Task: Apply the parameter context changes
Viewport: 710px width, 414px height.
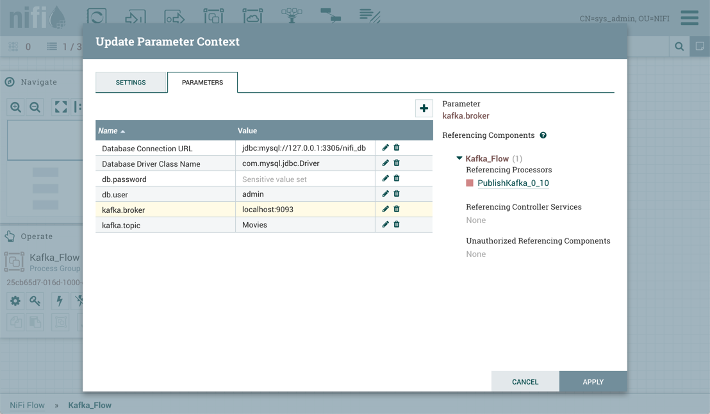Action: coord(593,381)
